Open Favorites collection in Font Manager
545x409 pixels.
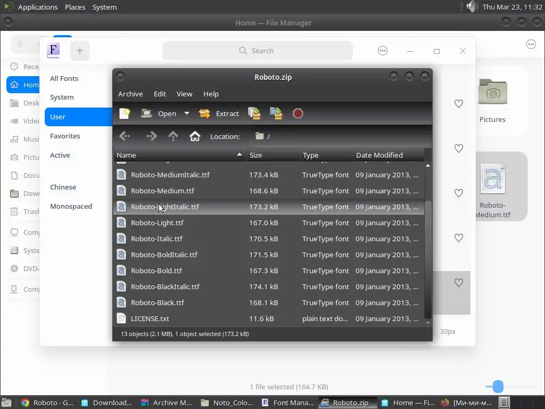click(65, 136)
